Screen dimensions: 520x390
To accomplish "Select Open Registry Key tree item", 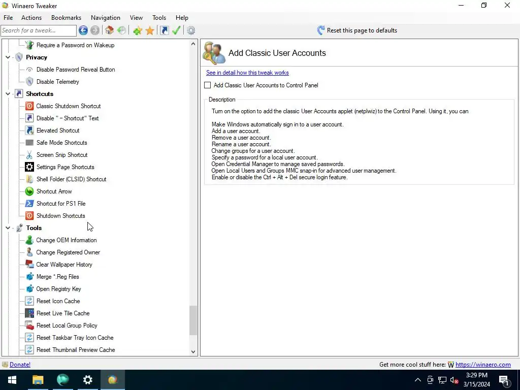I will click(x=58, y=289).
